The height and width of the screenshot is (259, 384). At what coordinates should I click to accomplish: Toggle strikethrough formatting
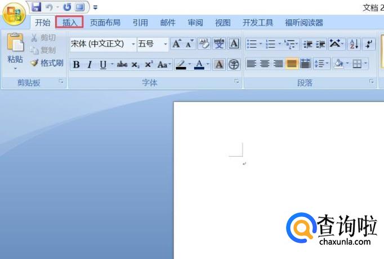(122, 65)
